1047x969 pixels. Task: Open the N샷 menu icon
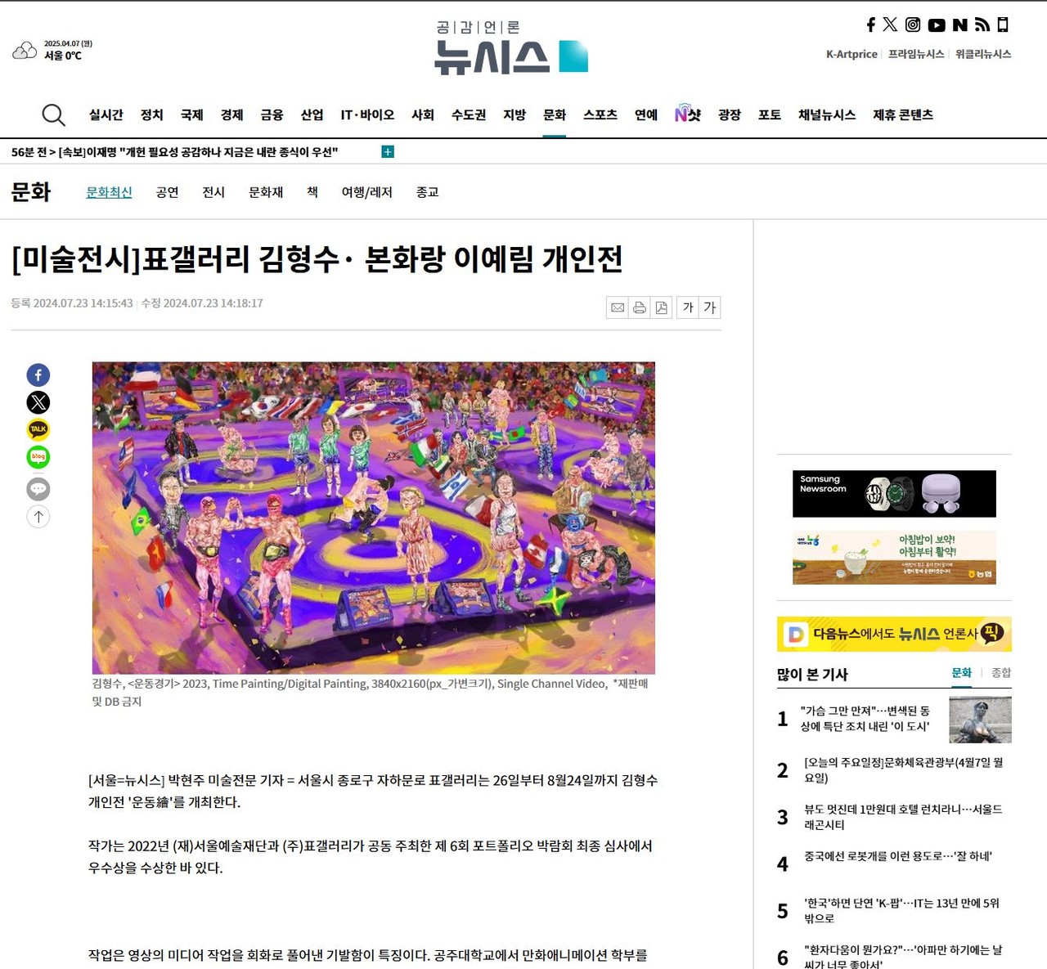(688, 114)
